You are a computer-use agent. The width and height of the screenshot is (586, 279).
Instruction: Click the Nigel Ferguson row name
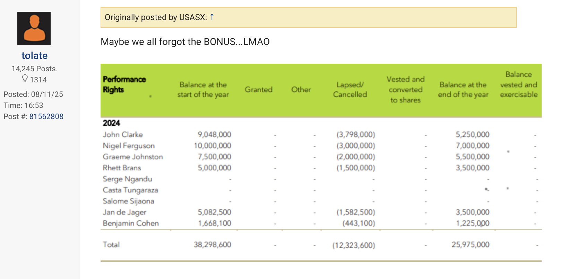click(x=129, y=146)
